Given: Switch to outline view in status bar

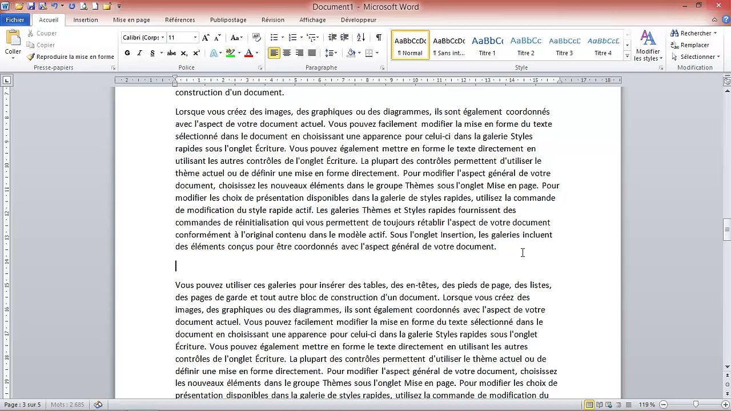Looking at the screenshot, I should (x=618, y=405).
